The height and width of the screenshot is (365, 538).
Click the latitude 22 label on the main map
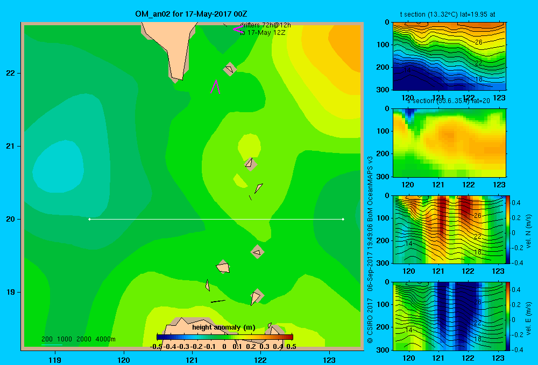point(11,74)
